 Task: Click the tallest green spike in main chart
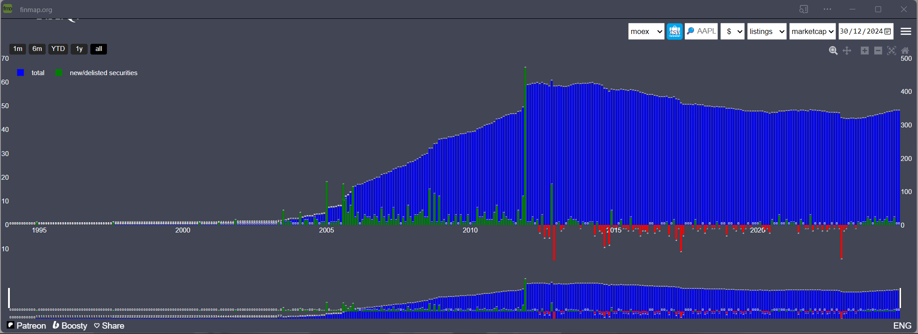pyautogui.click(x=525, y=146)
